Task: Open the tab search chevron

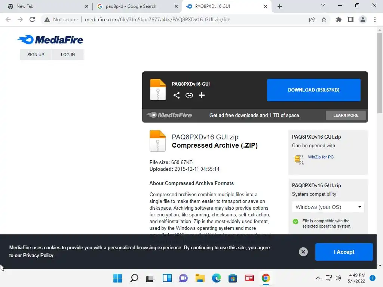Action: (x=323, y=5)
